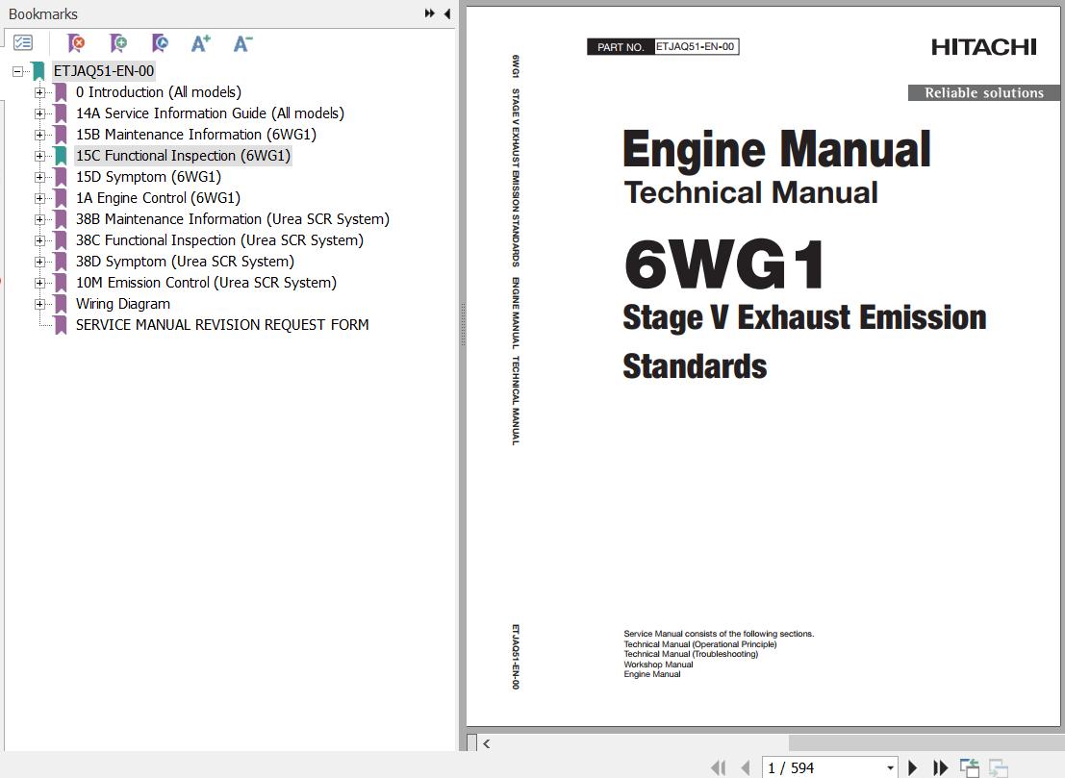Select the ETJAQ51-EN-00 root bookmark
1065x778 pixels.
tap(104, 70)
